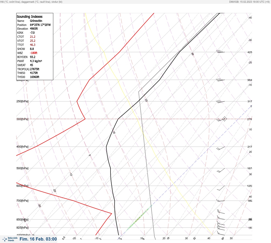Click the SHOW value 8.8
Screen dimensions: 271x243
coord(32,49)
